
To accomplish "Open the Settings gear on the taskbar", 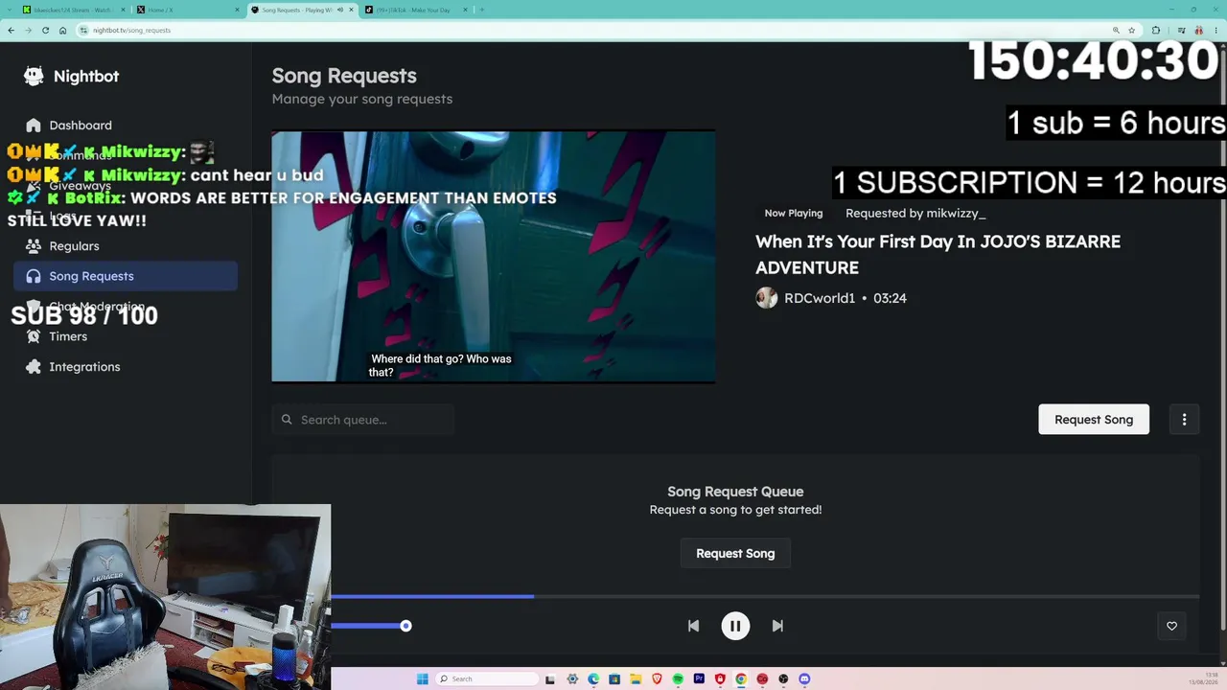I will [572, 679].
